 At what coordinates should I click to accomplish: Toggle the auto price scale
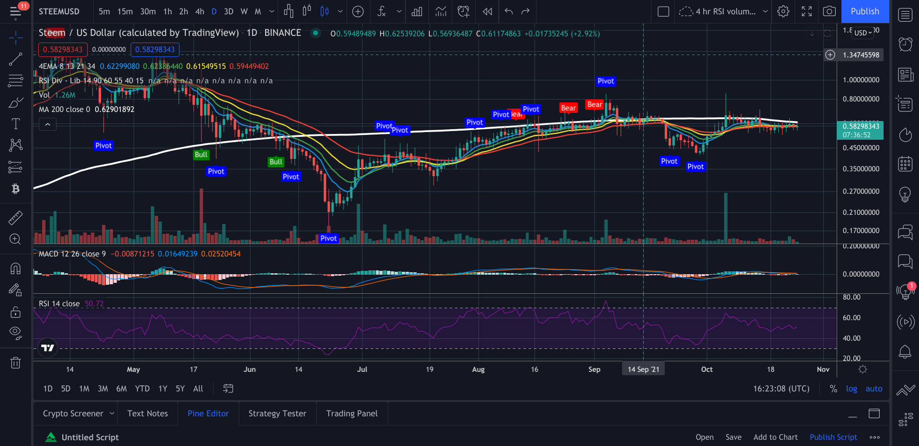874,389
